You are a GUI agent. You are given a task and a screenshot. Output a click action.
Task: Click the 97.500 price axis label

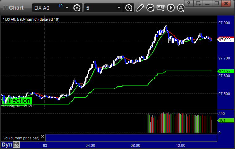pyautogui.click(x=224, y=94)
